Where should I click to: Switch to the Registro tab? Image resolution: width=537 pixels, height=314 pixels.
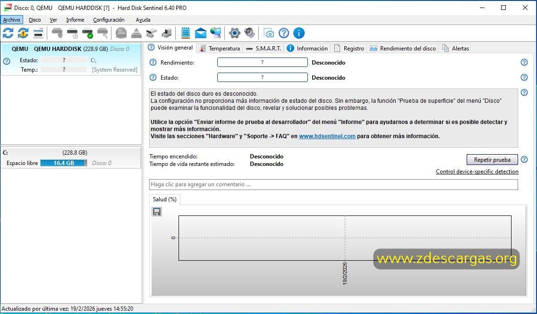coord(349,49)
